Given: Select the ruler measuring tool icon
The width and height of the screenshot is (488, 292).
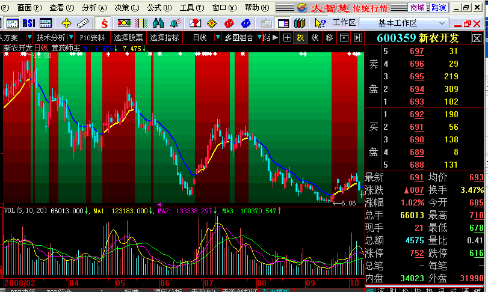Looking at the screenshot, I should point(83,23).
